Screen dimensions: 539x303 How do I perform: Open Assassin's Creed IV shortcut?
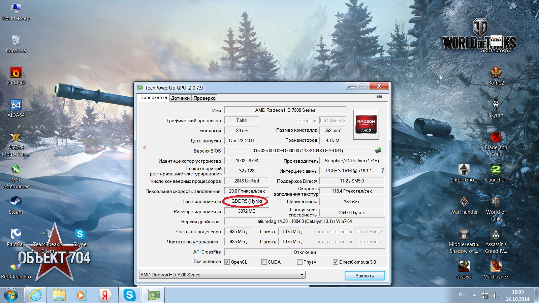[x=496, y=241]
